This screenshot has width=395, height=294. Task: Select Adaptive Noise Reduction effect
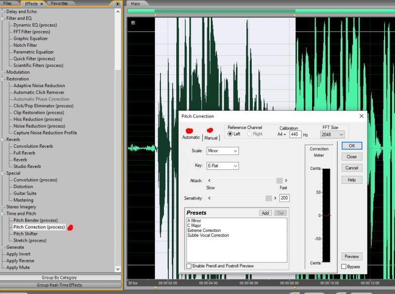click(x=39, y=85)
